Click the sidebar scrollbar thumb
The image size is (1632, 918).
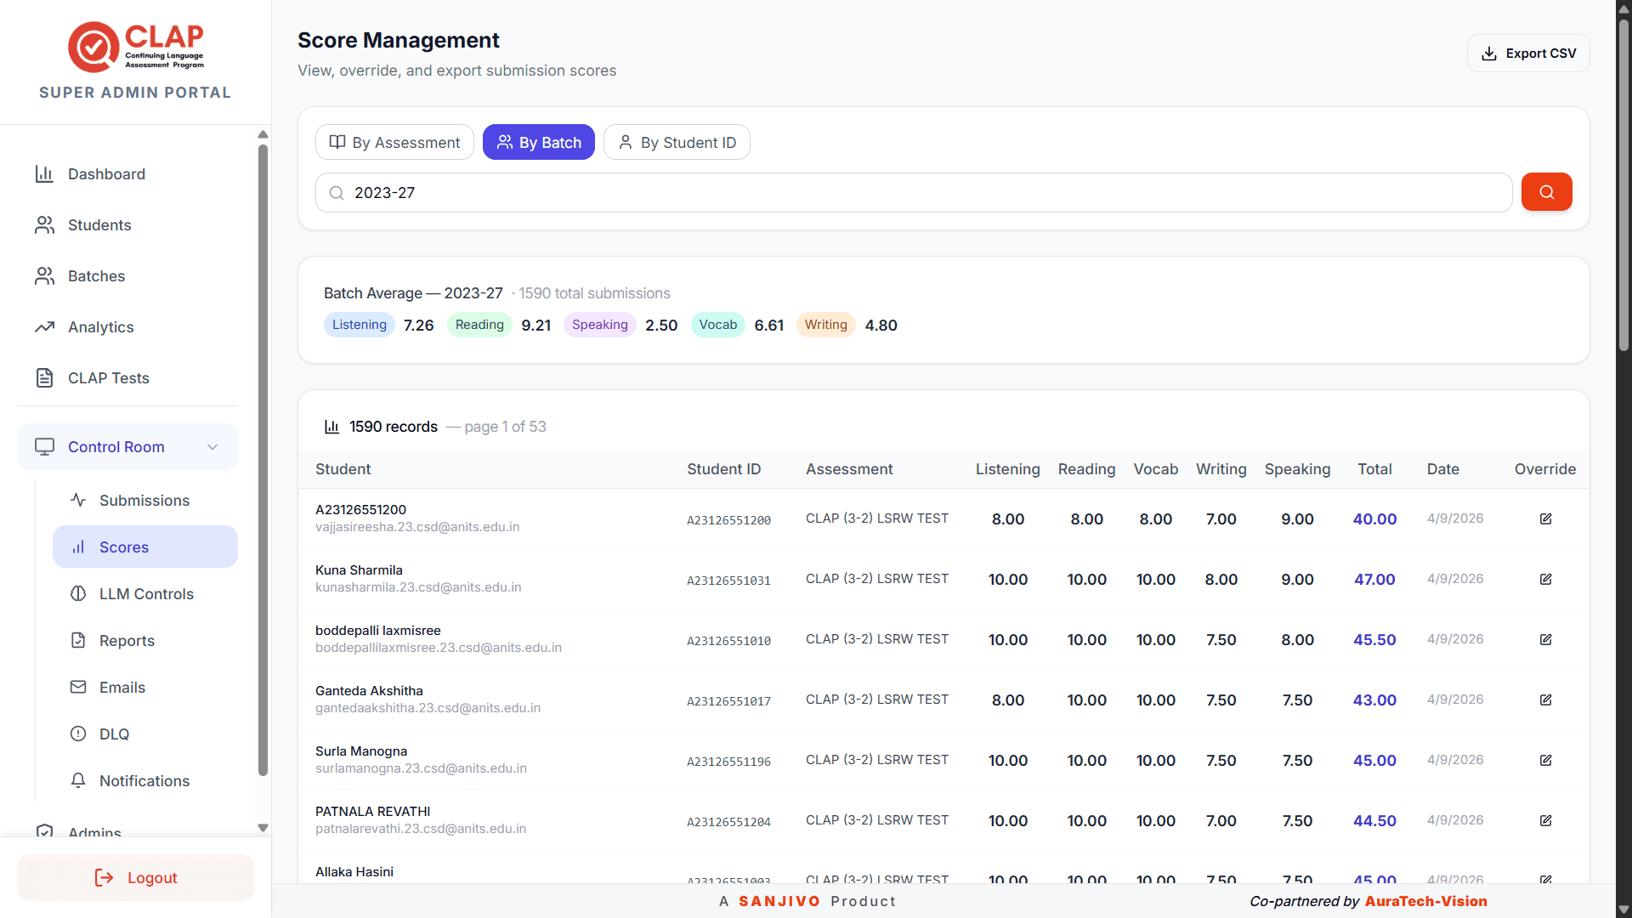263,459
